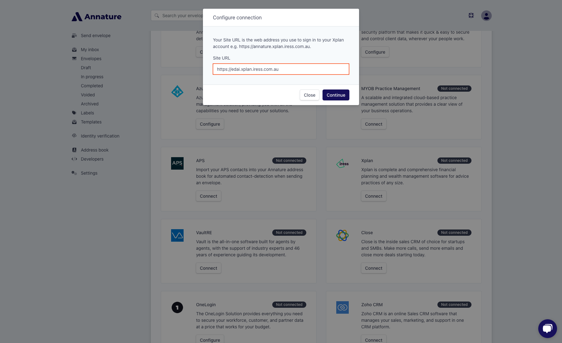Connect the MYOB Practice Management integration

click(x=373, y=124)
